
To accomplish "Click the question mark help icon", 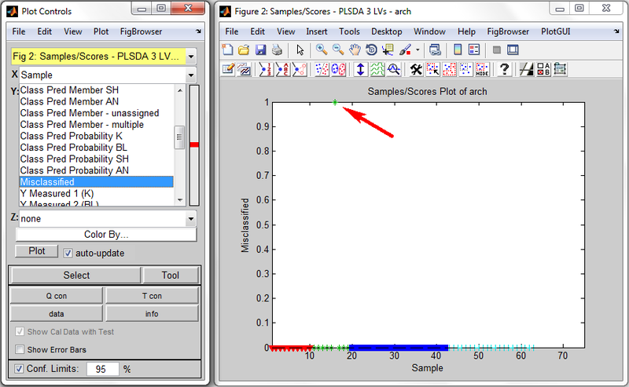I will tap(504, 69).
